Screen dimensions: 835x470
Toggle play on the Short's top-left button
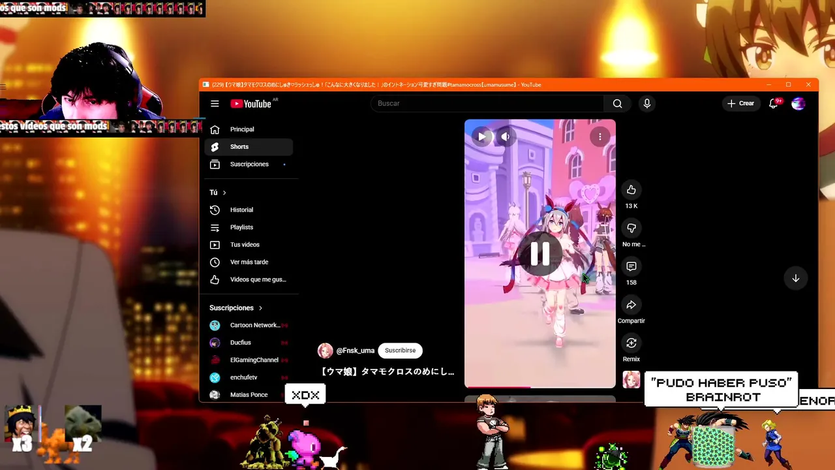coord(481,136)
